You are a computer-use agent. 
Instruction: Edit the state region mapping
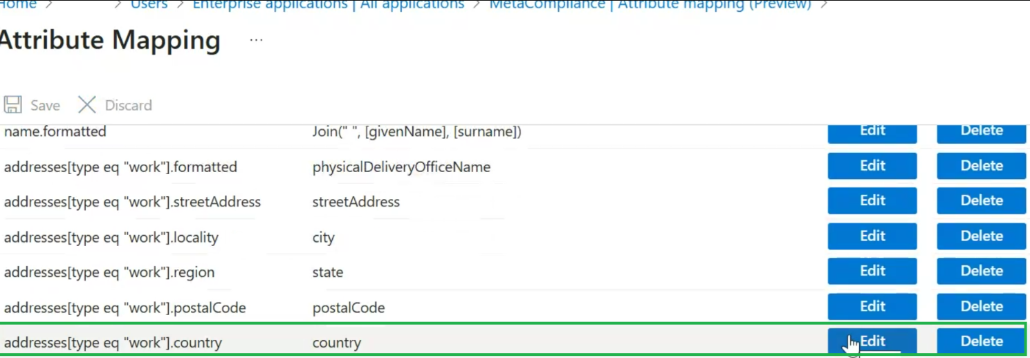point(872,271)
